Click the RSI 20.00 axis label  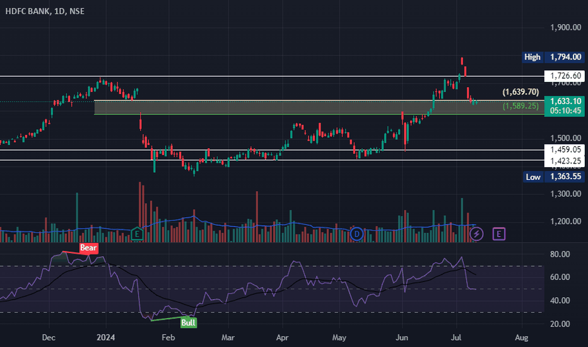tap(560, 324)
